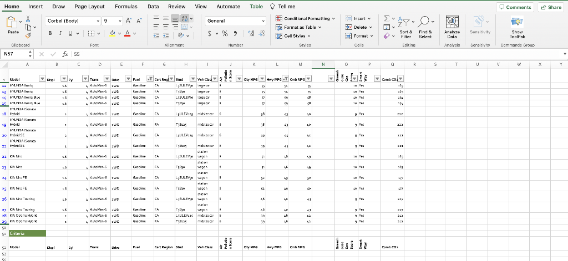Screen dimensions: 568x261
Task: Open the Data ribbon tab
Action: click(x=153, y=7)
